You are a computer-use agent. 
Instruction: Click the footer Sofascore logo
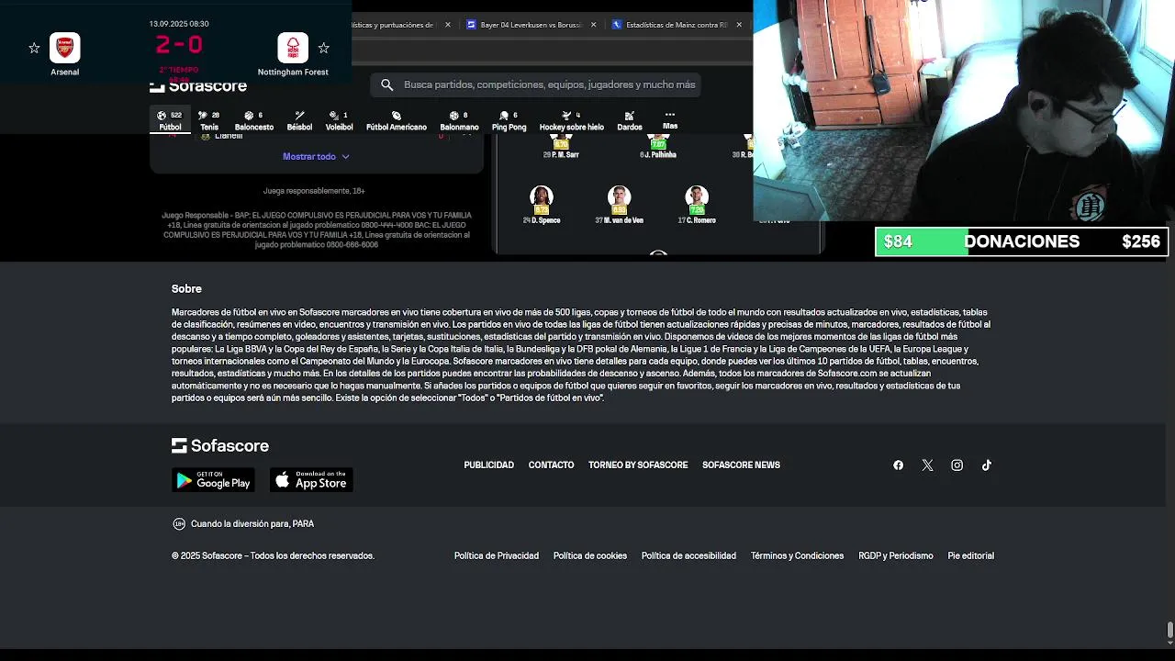click(x=220, y=445)
